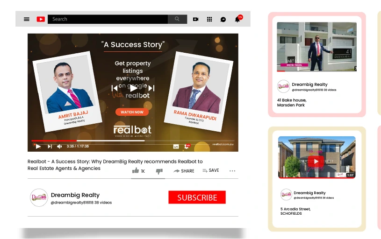This screenshot has height=239, width=381.
Task: Open the 41 Bake house video thumbnail
Action: click(x=316, y=47)
